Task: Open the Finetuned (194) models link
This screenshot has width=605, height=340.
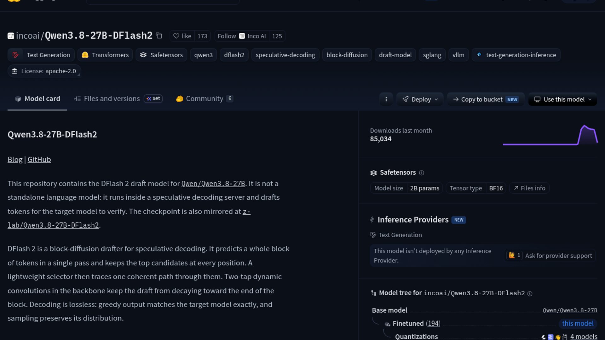Action: [x=416, y=324]
